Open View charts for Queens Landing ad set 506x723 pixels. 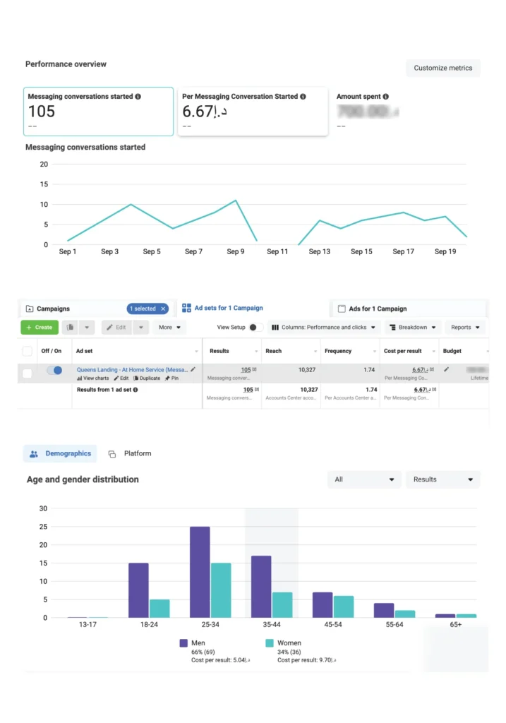[92, 378]
